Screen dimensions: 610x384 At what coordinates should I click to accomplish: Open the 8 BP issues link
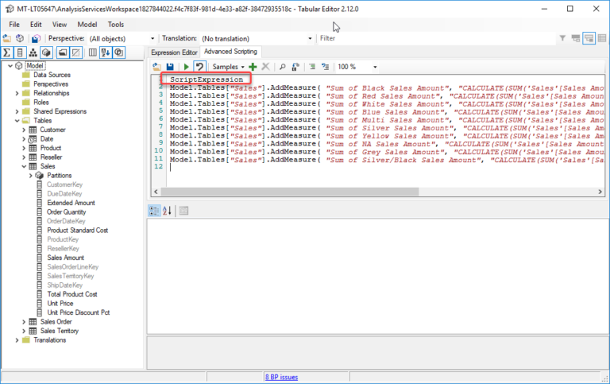[x=281, y=377]
